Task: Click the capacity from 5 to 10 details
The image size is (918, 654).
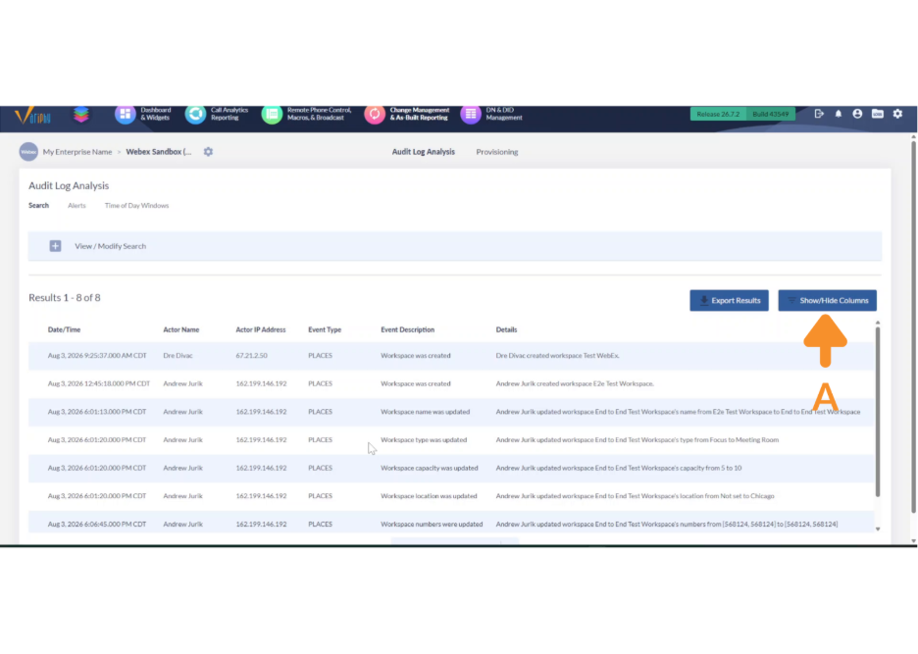Action: pos(618,468)
